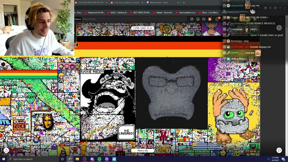Open Windows notification center
The height and width of the screenshot is (162, 288).
[283, 159]
